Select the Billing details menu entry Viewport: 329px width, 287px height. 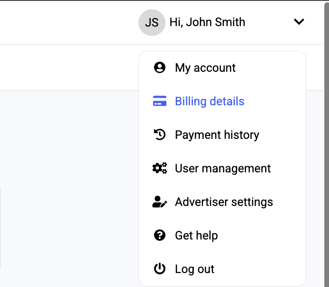click(209, 101)
